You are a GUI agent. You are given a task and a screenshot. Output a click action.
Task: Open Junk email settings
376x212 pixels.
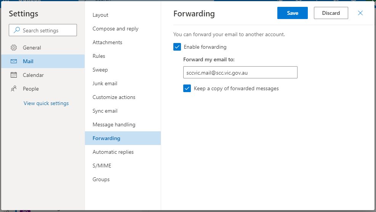(x=105, y=83)
